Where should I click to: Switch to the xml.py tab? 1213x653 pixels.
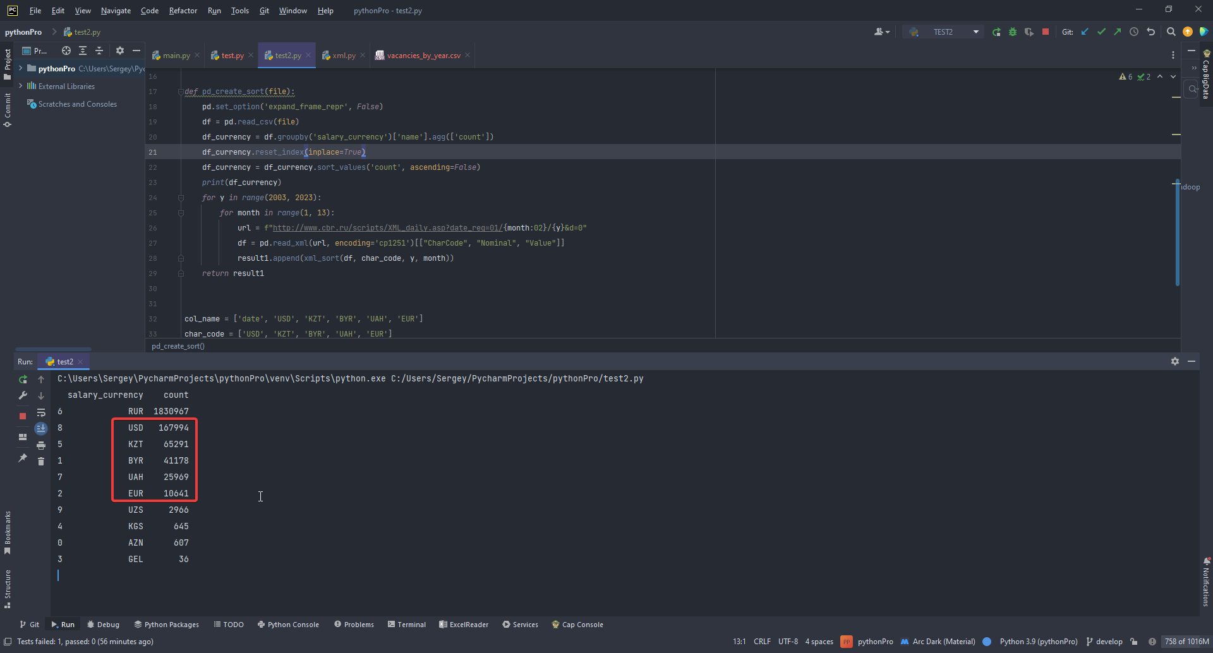[x=343, y=55]
